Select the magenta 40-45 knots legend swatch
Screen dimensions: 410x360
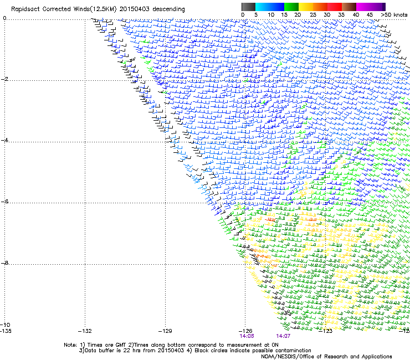tap(363, 7)
